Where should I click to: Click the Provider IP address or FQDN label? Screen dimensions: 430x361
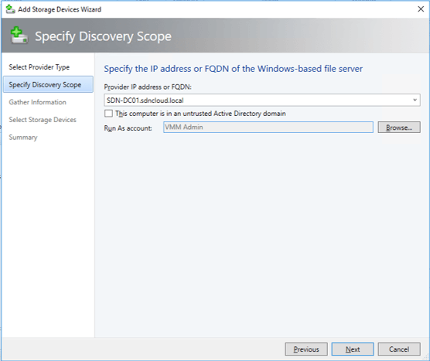(148, 87)
